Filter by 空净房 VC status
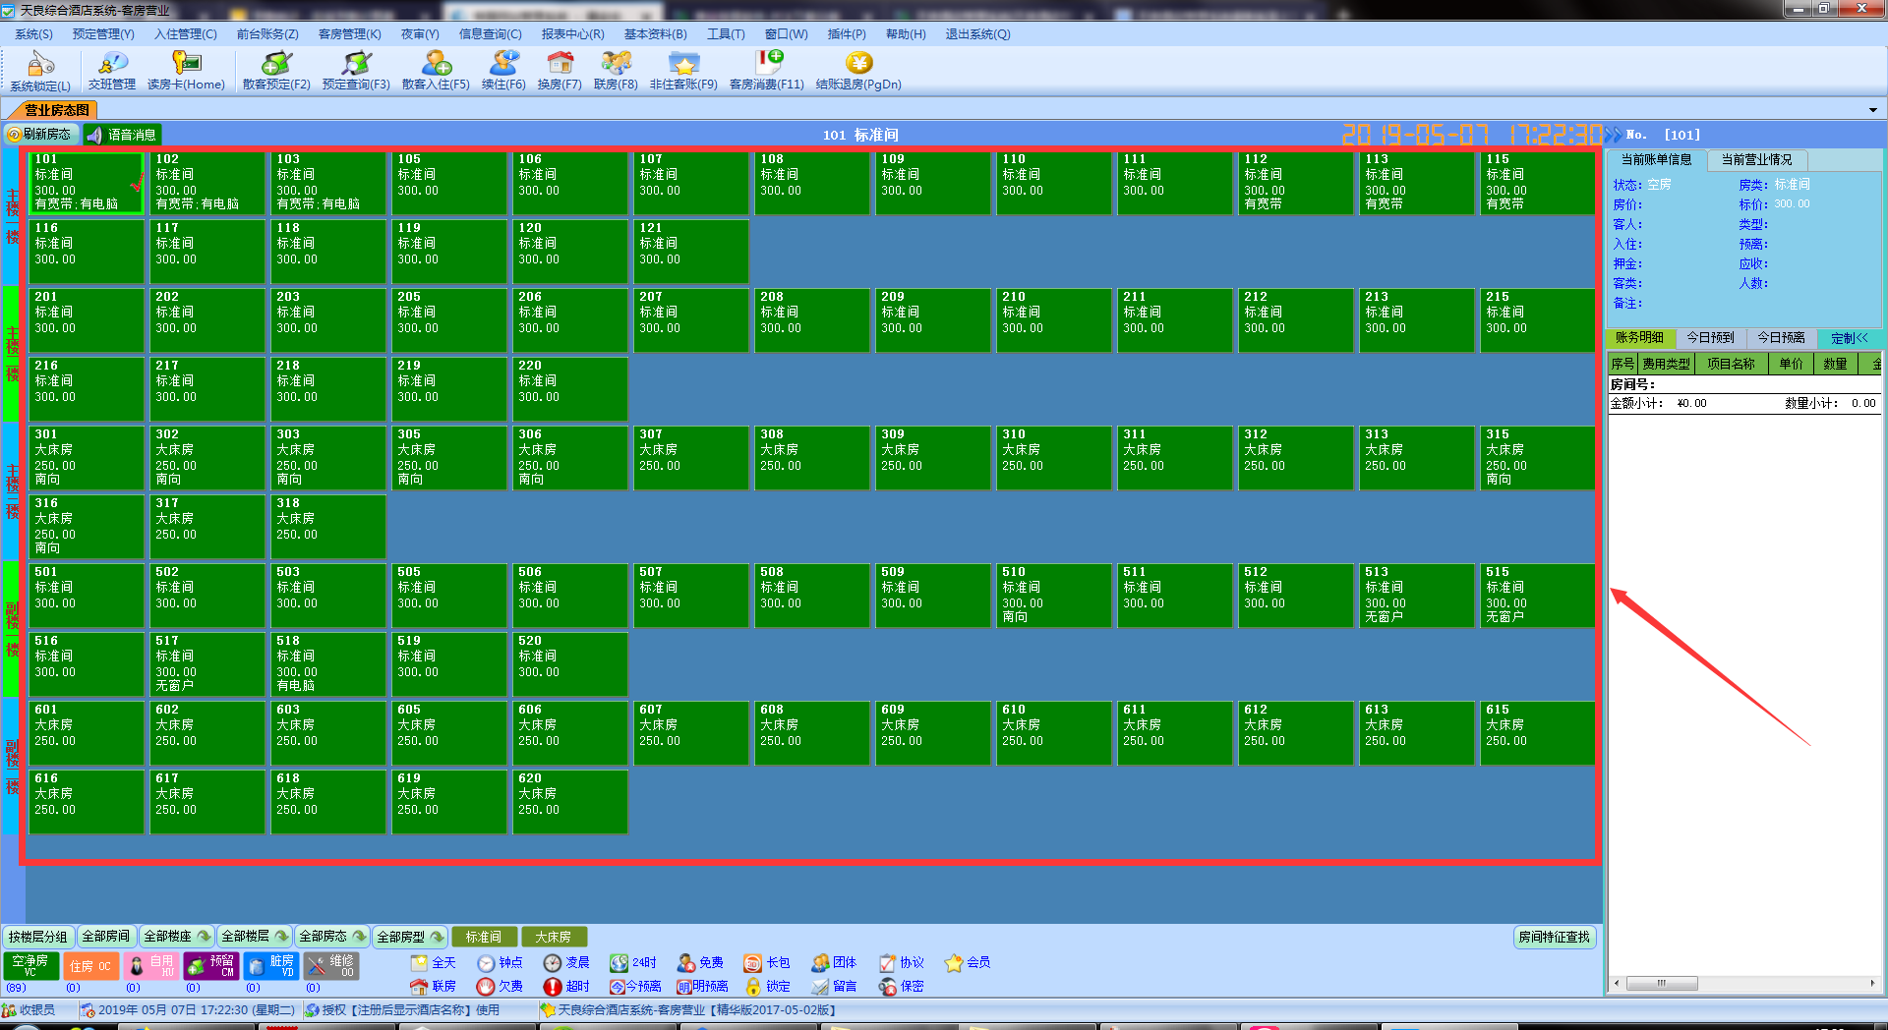This screenshot has width=1888, height=1030. 30,966
